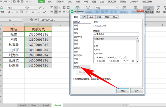166x108 pixels.
Task: Toggle Italic formatting
Action: 13,12
